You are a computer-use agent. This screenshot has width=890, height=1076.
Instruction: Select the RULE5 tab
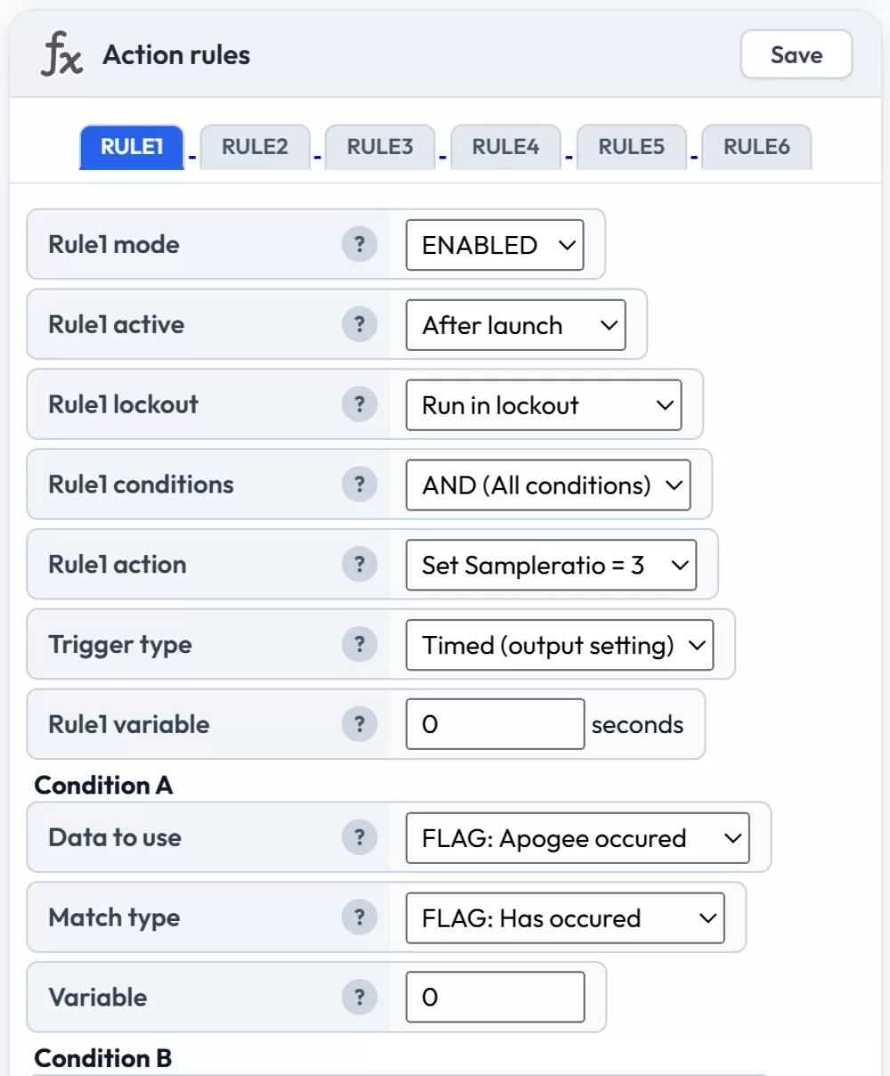click(x=631, y=147)
